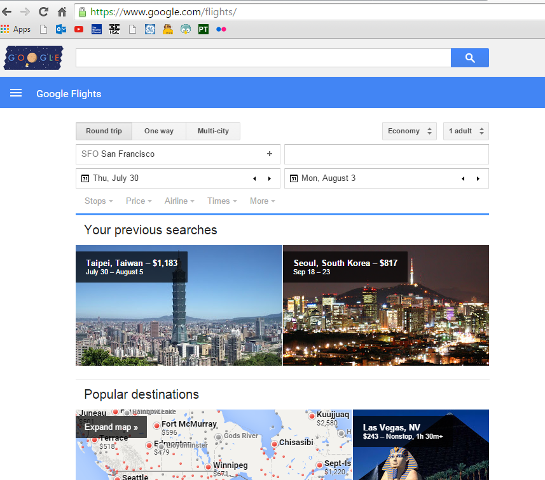This screenshot has height=480, width=545.
Task: Select the Round trip option
Action: tap(104, 131)
